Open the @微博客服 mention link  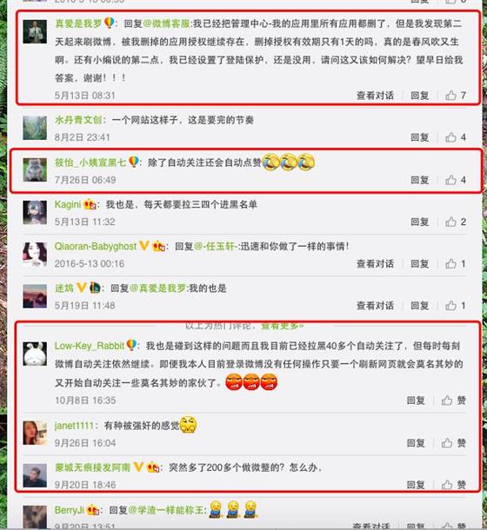tap(166, 23)
